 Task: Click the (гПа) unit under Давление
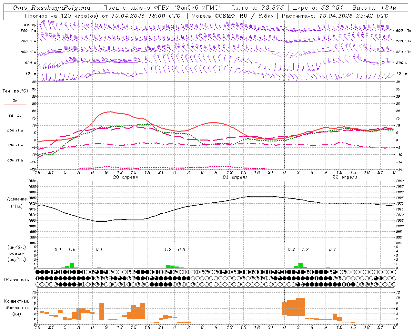pyautogui.click(x=17, y=207)
